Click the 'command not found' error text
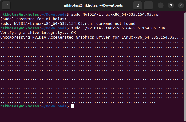This screenshot has height=122, width=186. (x=116, y=23)
